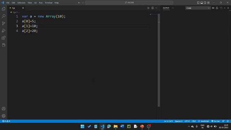Split the editor to the right
Screen dimensions: 231x130
(152, 8)
